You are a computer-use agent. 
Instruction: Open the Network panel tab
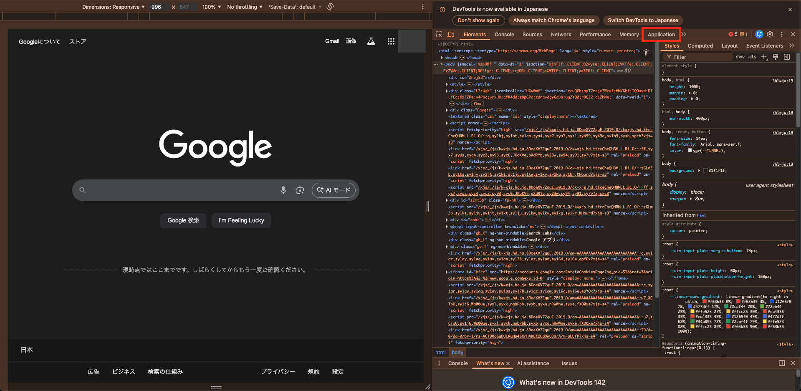561,35
